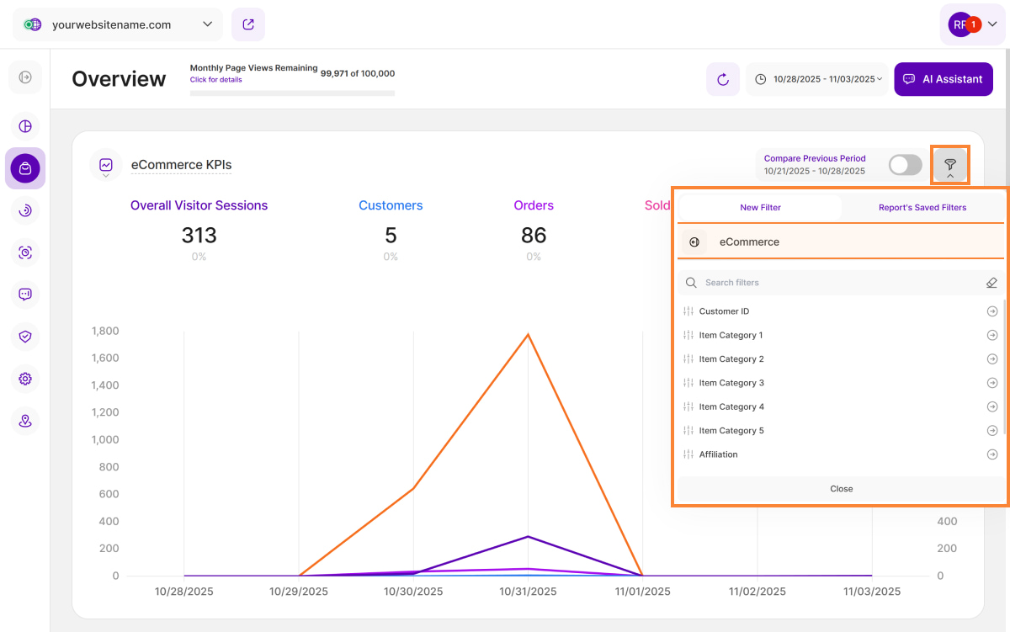Image resolution: width=1010 pixels, height=632 pixels.
Task: Click the 'Click for details' link
Action: (215, 80)
